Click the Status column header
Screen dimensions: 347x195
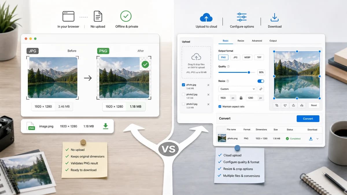tap(290, 130)
